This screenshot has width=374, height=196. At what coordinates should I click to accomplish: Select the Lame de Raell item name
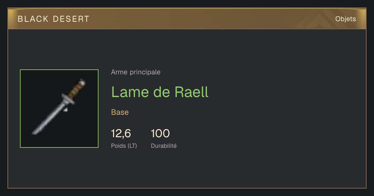tap(160, 92)
